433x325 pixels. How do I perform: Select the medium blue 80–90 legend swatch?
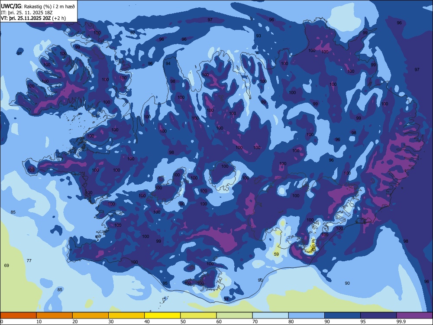[307, 315]
